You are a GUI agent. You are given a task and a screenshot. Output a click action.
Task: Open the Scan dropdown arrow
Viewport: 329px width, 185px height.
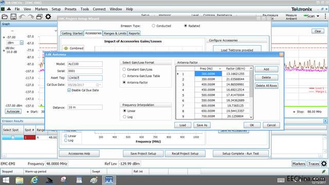(x=318, y=16)
